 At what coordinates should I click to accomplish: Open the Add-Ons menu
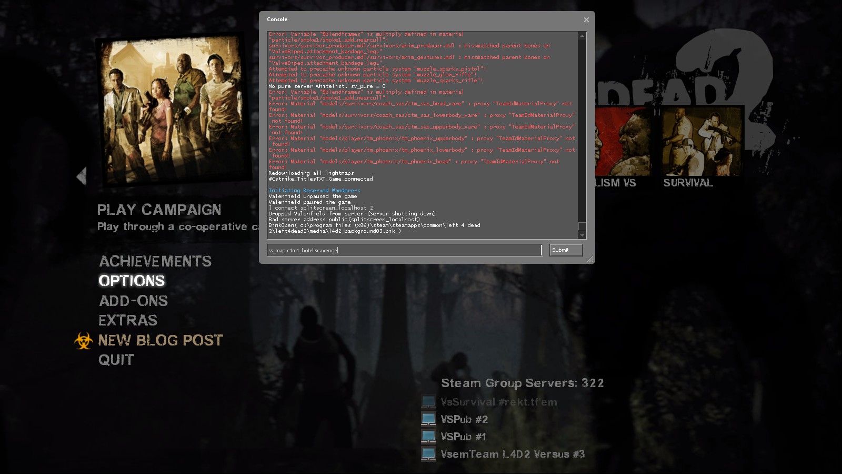tap(134, 301)
